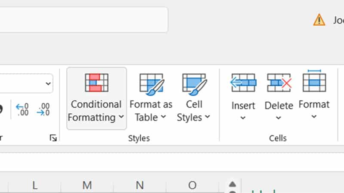
Task: Expand the Delete dropdown arrow
Action: (x=278, y=118)
